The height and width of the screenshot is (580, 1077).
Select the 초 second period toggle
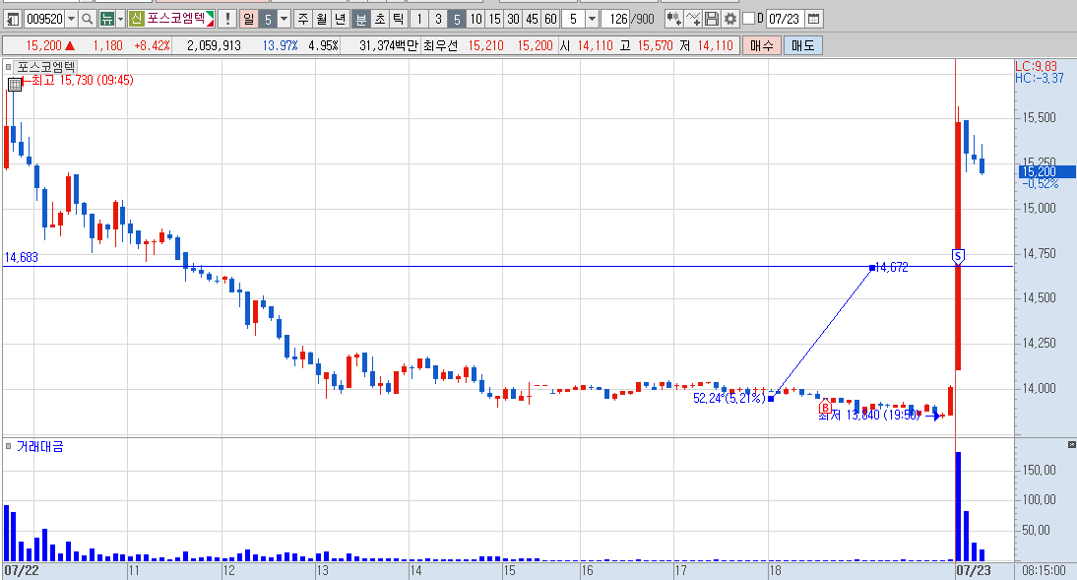(x=379, y=19)
